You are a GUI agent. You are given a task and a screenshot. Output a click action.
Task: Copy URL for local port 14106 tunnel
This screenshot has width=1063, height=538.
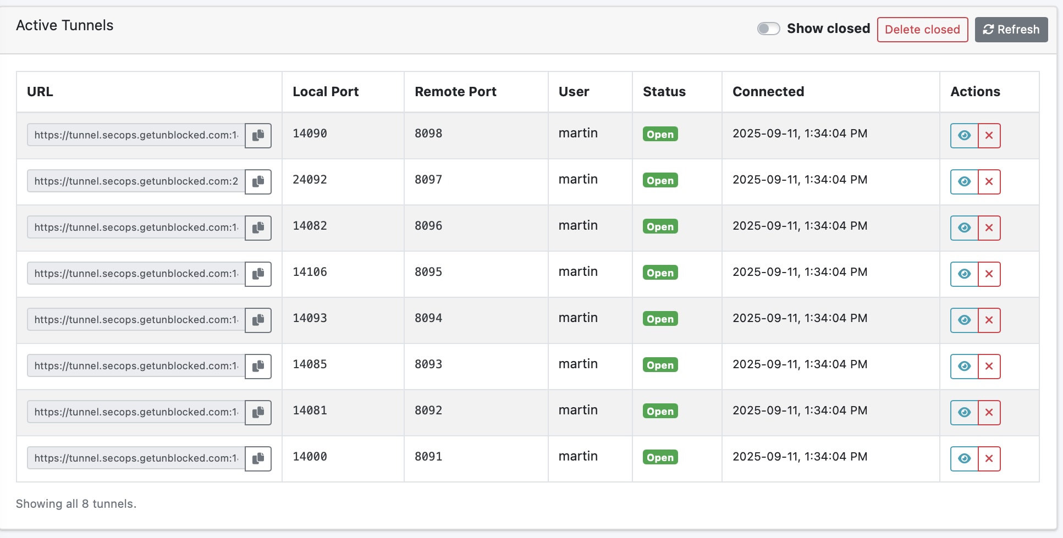coord(258,274)
